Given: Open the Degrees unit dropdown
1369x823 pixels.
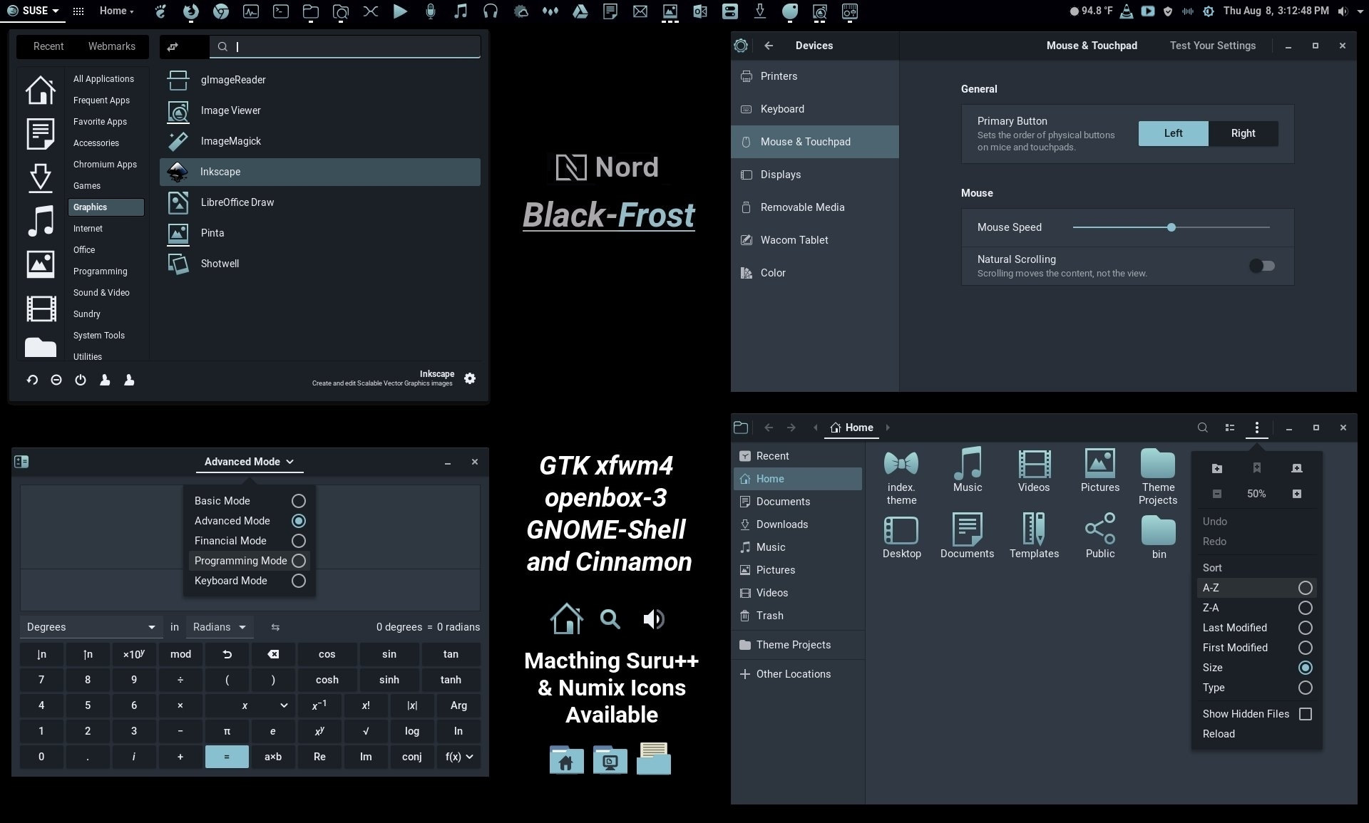Looking at the screenshot, I should point(90,627).
